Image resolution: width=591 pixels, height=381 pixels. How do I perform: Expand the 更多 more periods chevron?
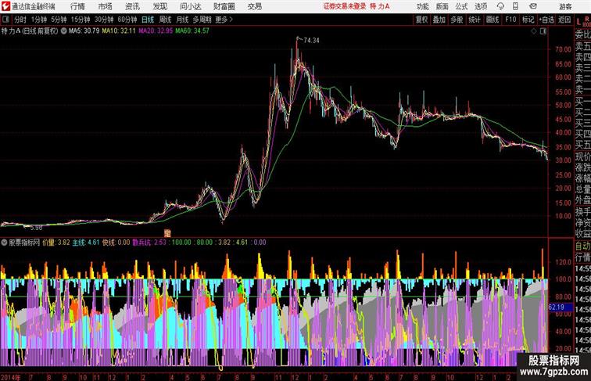pyautogui.click(x=224, y=20)
